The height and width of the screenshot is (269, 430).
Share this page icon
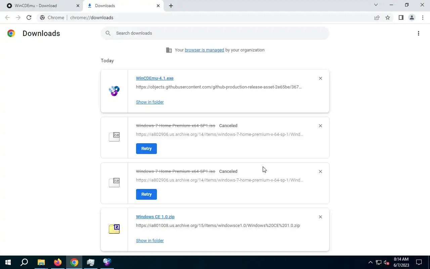[x=377, y=17]
